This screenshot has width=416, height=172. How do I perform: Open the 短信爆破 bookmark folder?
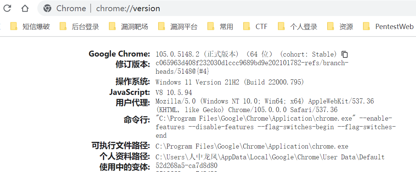coord(30,26)
